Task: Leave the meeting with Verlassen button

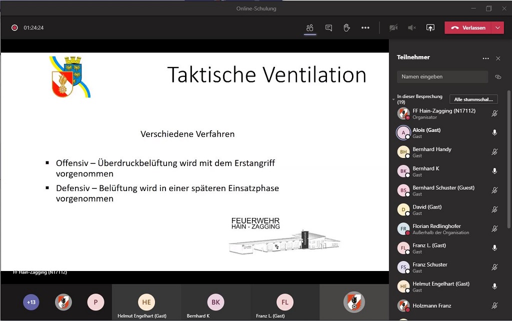Action: [468, 28]
